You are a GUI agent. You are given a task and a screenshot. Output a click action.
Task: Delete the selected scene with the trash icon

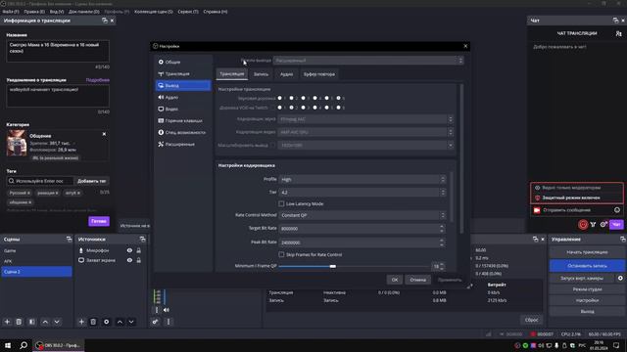[x=19, y=322]
